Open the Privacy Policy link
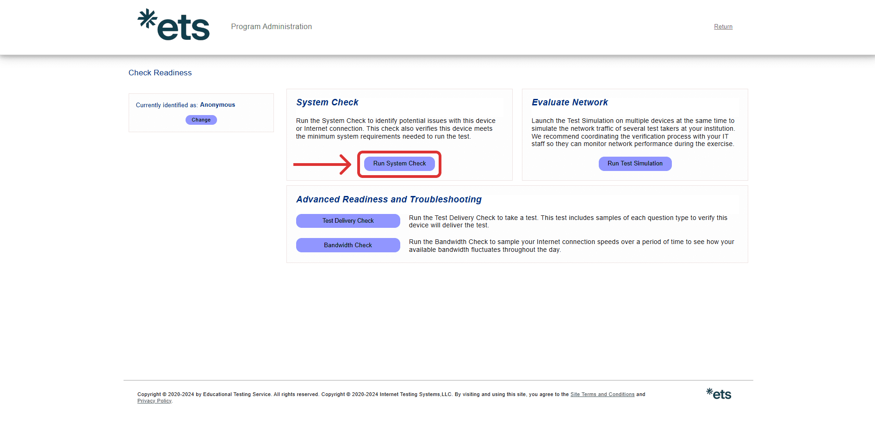 click(x=154, y=401)
